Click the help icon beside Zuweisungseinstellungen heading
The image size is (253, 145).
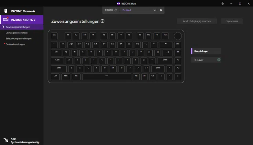(x=102, y=21)
